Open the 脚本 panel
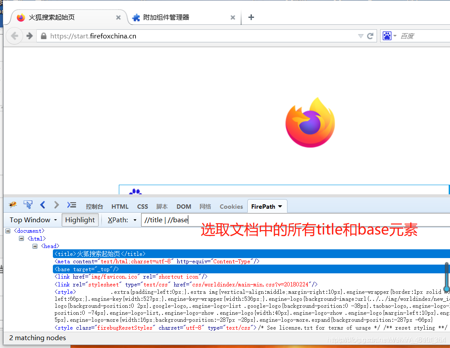Screen dimensions: 450x348 [162, 207]
